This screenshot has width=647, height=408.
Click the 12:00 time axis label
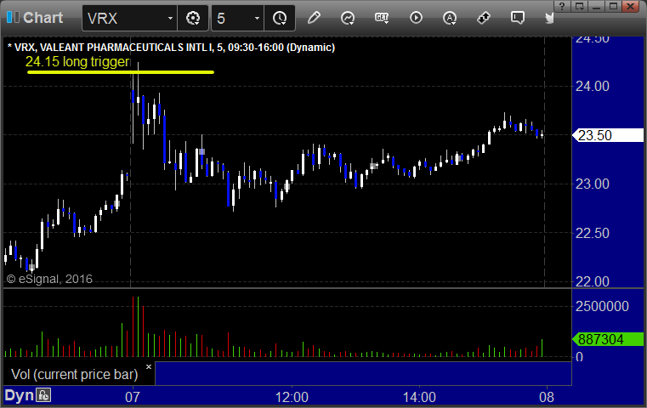(x=292, y=397)
